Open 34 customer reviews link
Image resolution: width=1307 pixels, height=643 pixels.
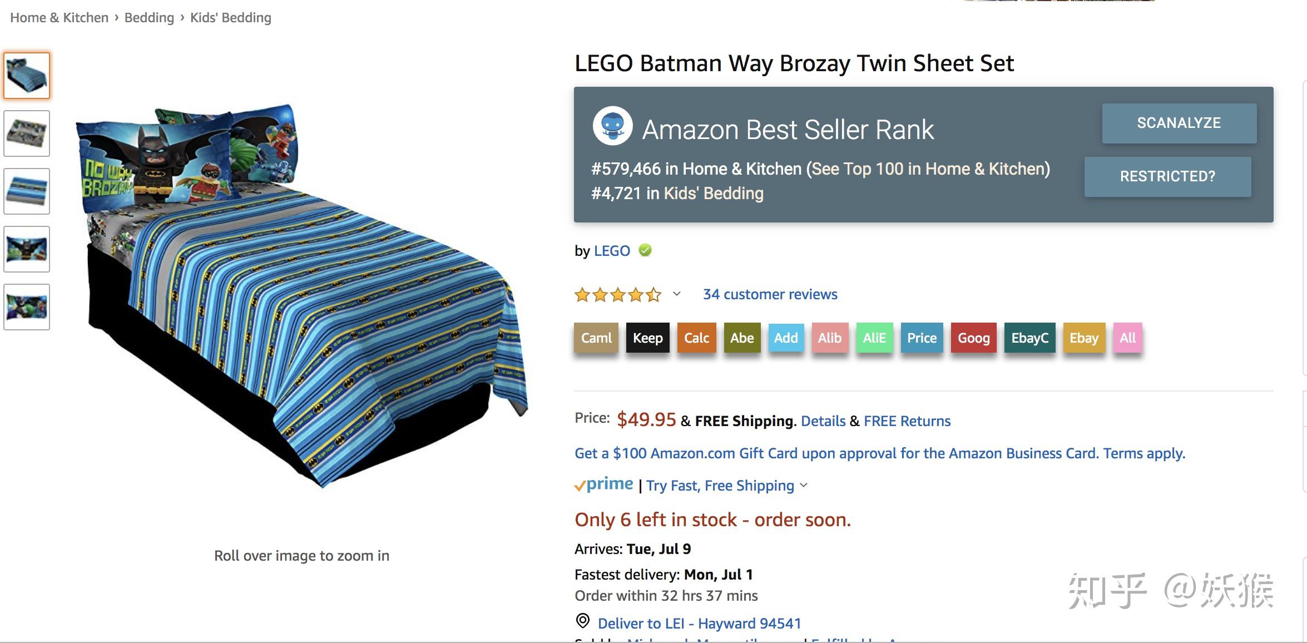point(770,294)
